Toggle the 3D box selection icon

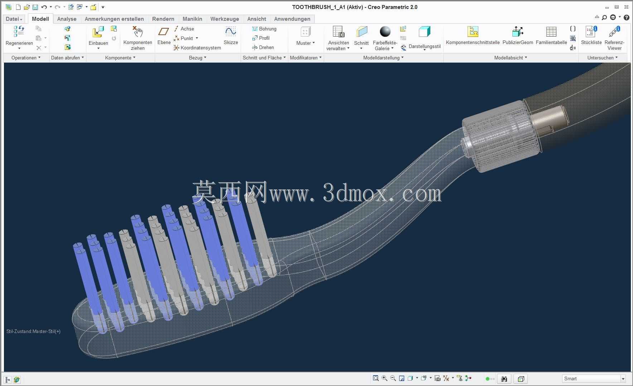click(521, 379)
